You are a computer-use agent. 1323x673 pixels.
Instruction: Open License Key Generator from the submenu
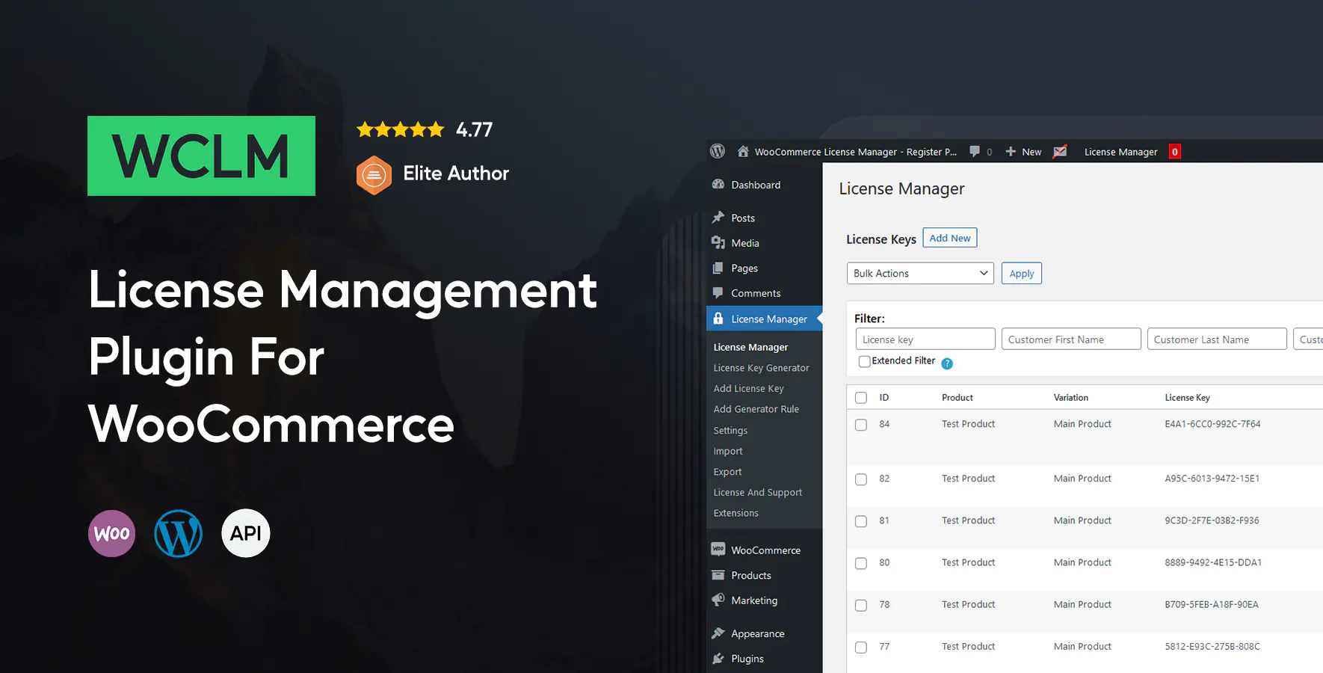[x=761, y=367]
